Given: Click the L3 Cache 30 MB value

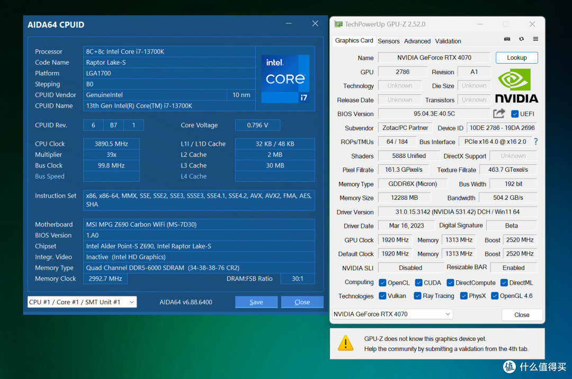Looking at the screenshot, I should 275,165.
